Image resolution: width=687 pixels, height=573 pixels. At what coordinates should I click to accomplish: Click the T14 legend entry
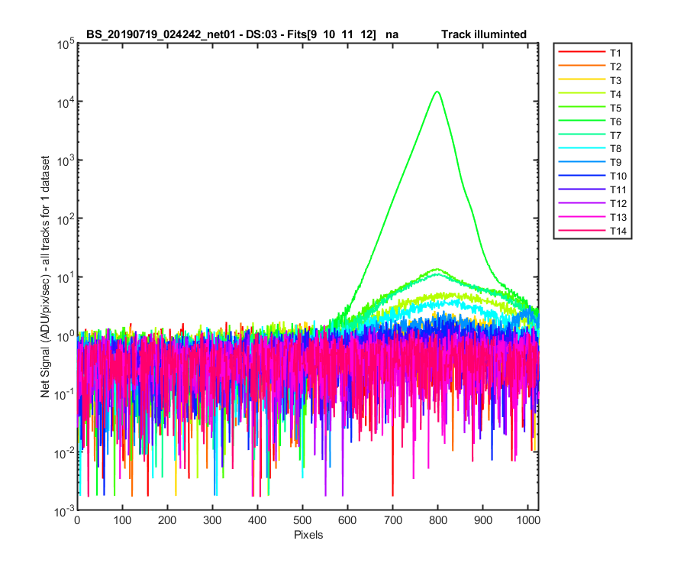592,231
